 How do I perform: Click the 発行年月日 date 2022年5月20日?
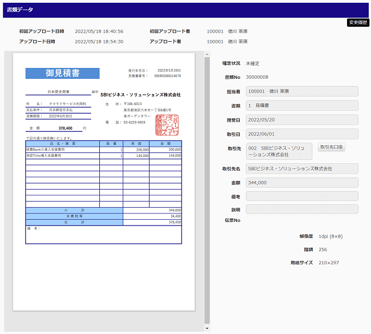pyautogui.click(x=169, y=71)
